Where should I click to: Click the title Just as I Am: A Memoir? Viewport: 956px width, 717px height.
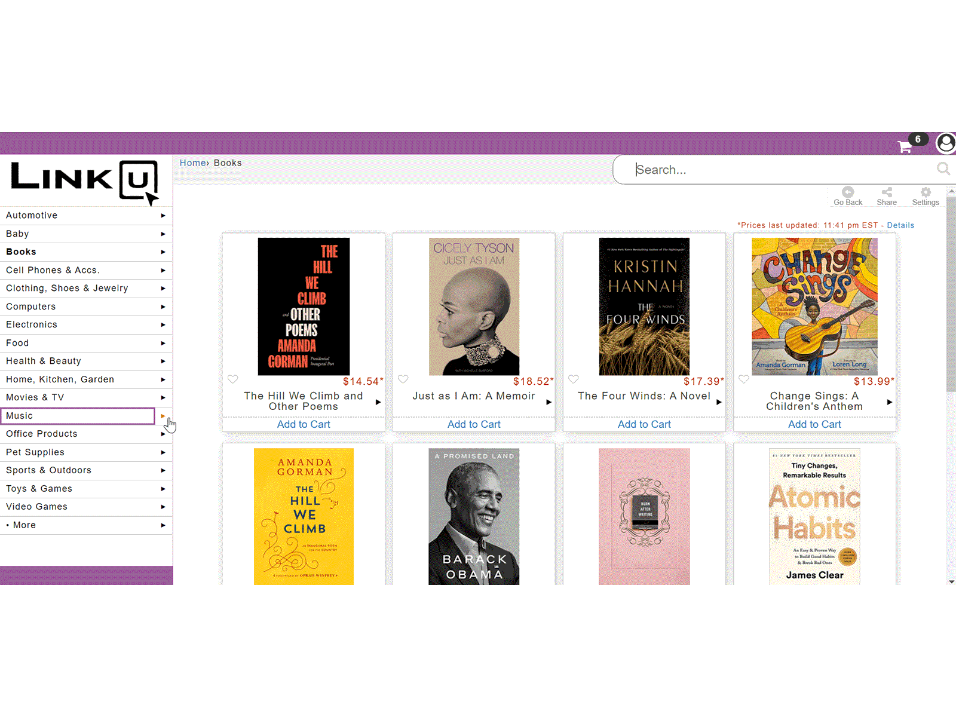pyautogui.click(x=474, y=396)
